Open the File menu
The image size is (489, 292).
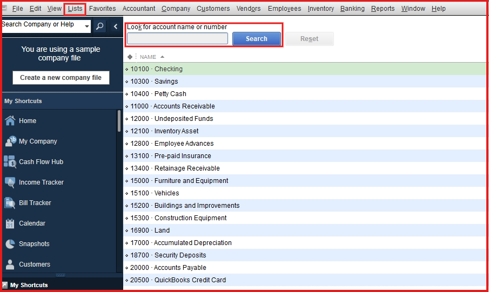pyautogui.click(x=17, y=9)
